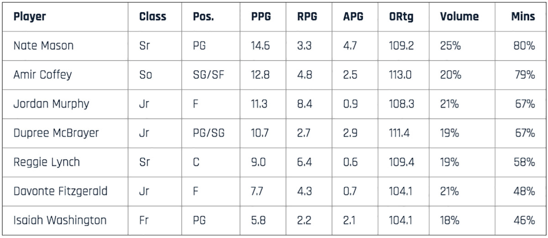
Task: Click the Pos. column header
Action: pos(203,17)
